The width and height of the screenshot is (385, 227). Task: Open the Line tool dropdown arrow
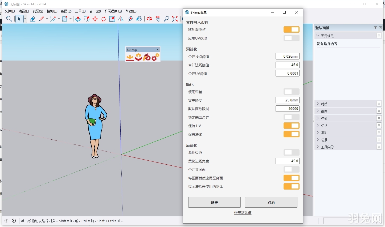click(x=47, y=19)
